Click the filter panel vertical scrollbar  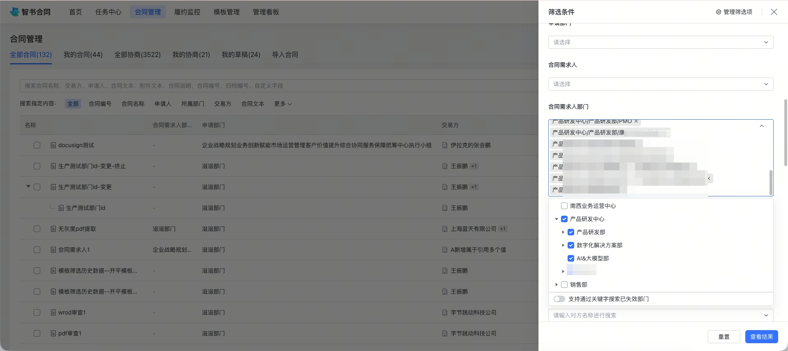786,132
